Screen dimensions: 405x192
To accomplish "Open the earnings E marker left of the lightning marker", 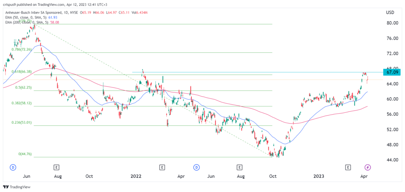I will point(348,168).
